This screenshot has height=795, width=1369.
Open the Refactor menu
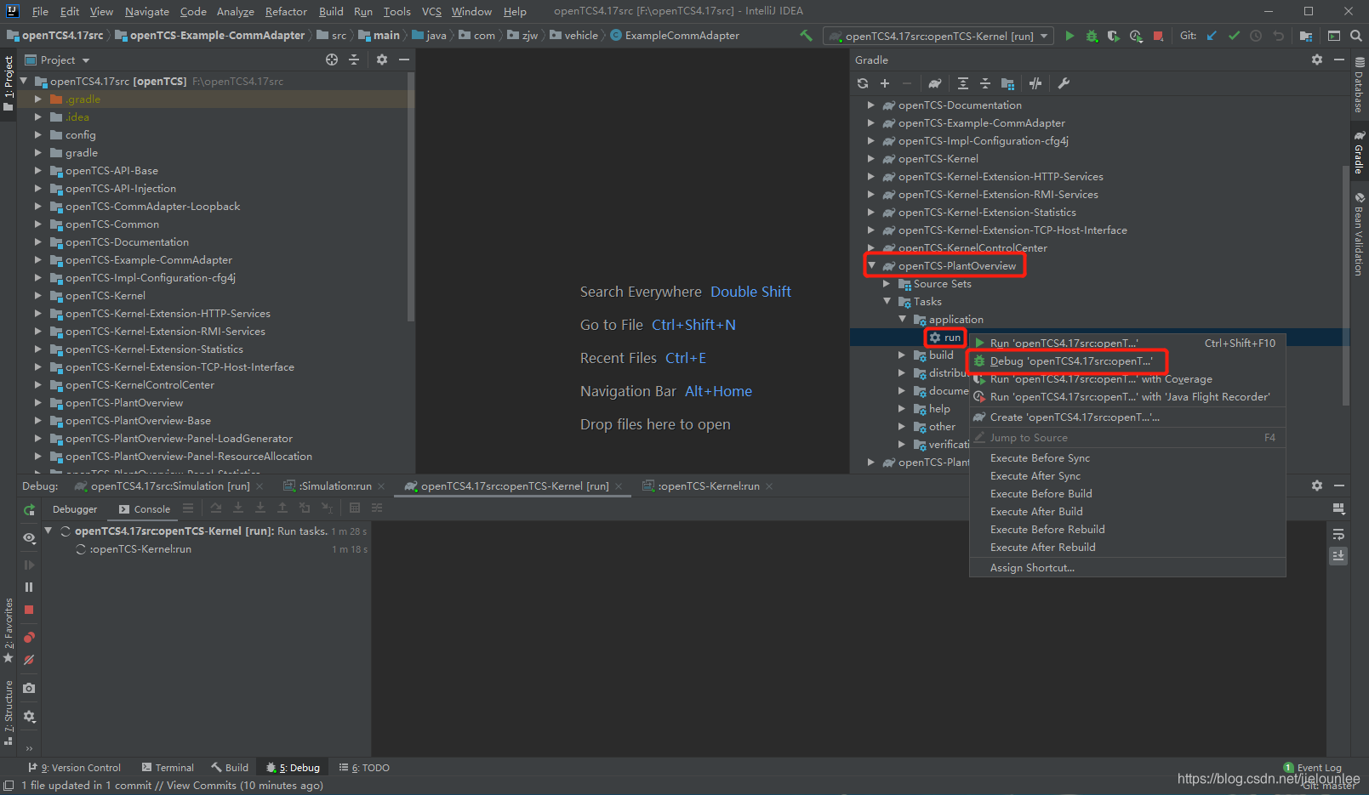click(286, 11)
